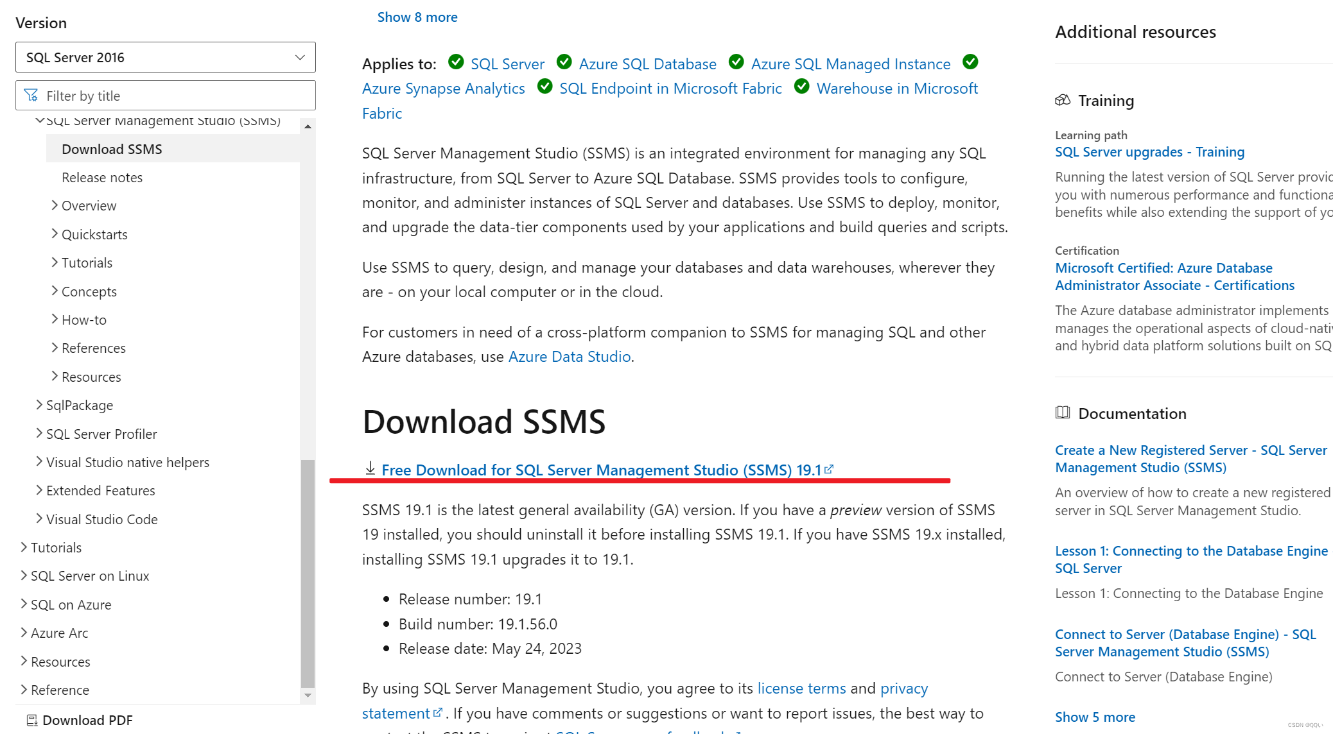Click external-link icon after privacy statement
This screenshot has height=734, width=1333.
pyautogui.click(x=438, y=713)
